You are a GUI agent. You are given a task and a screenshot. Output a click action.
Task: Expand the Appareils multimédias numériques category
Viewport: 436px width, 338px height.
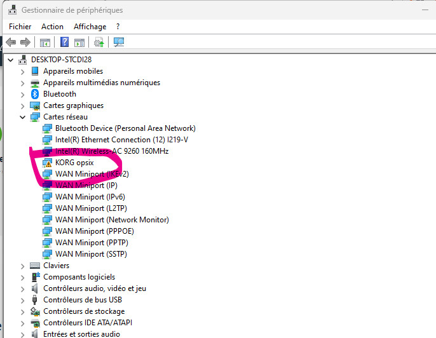tap(22, 83)
